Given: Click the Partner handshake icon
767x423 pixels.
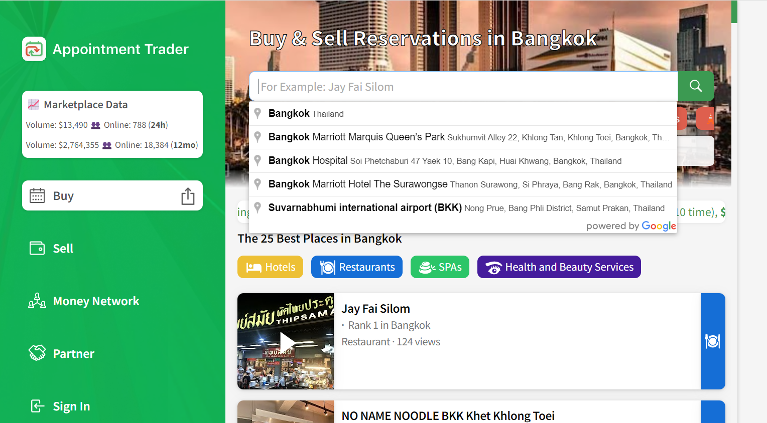Looking at the screenshot, I should tap(37, 353).
